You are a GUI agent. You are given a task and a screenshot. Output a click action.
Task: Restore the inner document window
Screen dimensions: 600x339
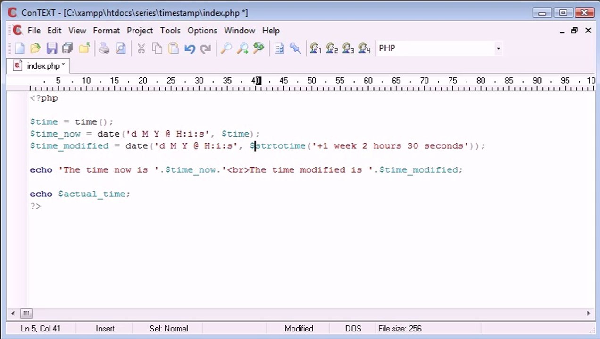[x=575, y=31]
